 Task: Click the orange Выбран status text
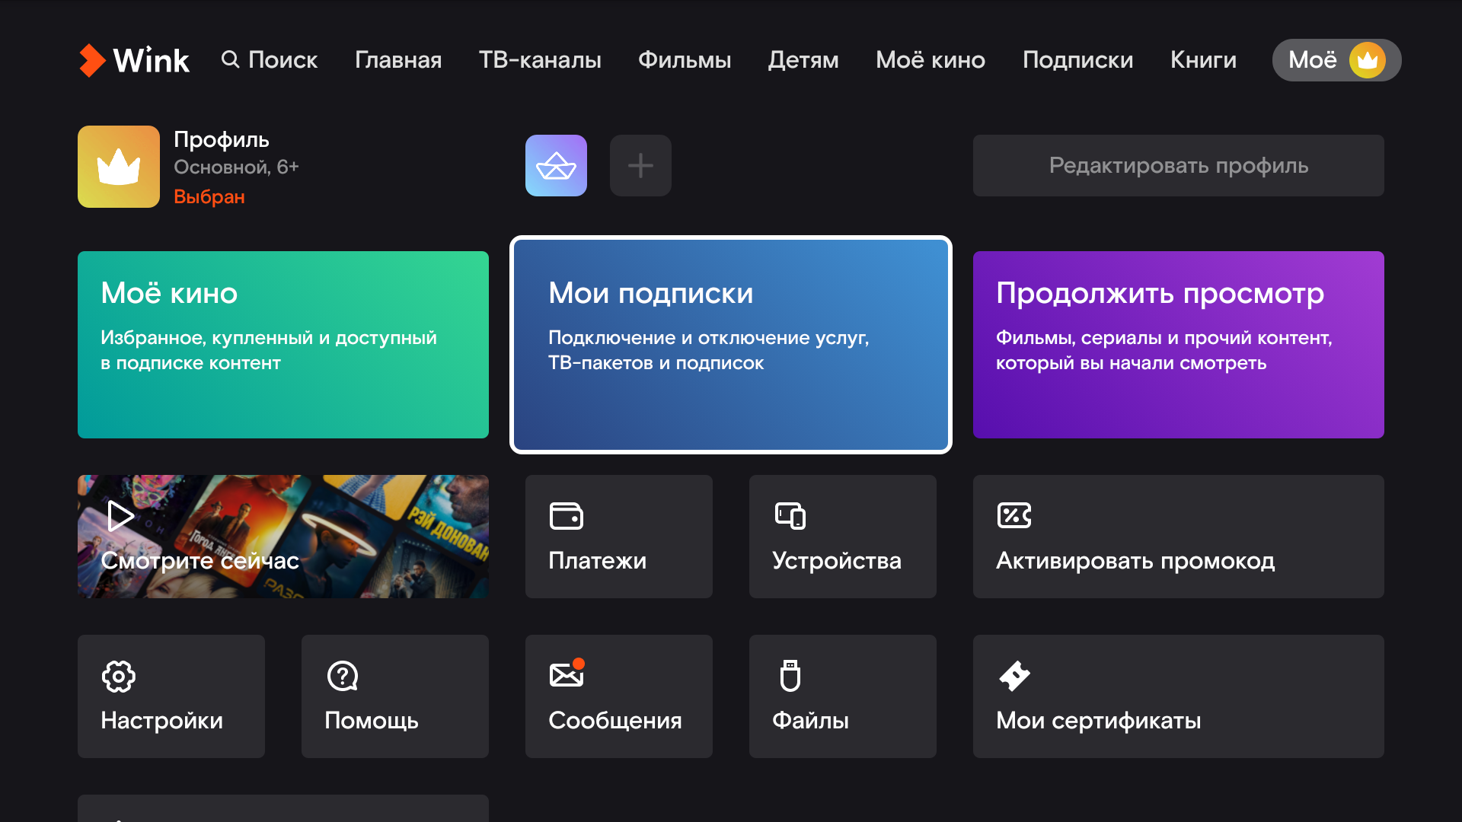209,197
